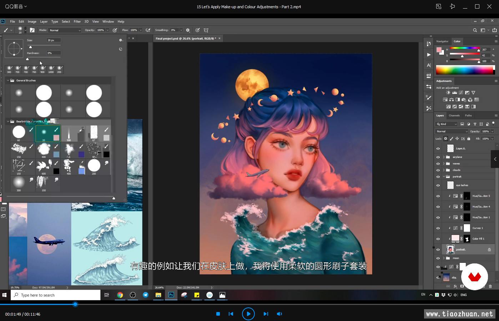This screenshot has height=321, width=499.
Task: Switch to the Channels tab
Action: click(454, 115)
